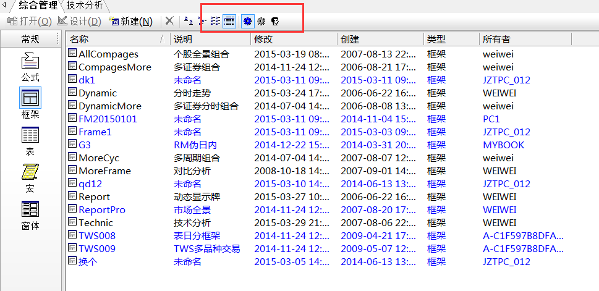Screen dimensions: 599x291
Task: Select the 换个 entry
Action: tap(88, 261)
